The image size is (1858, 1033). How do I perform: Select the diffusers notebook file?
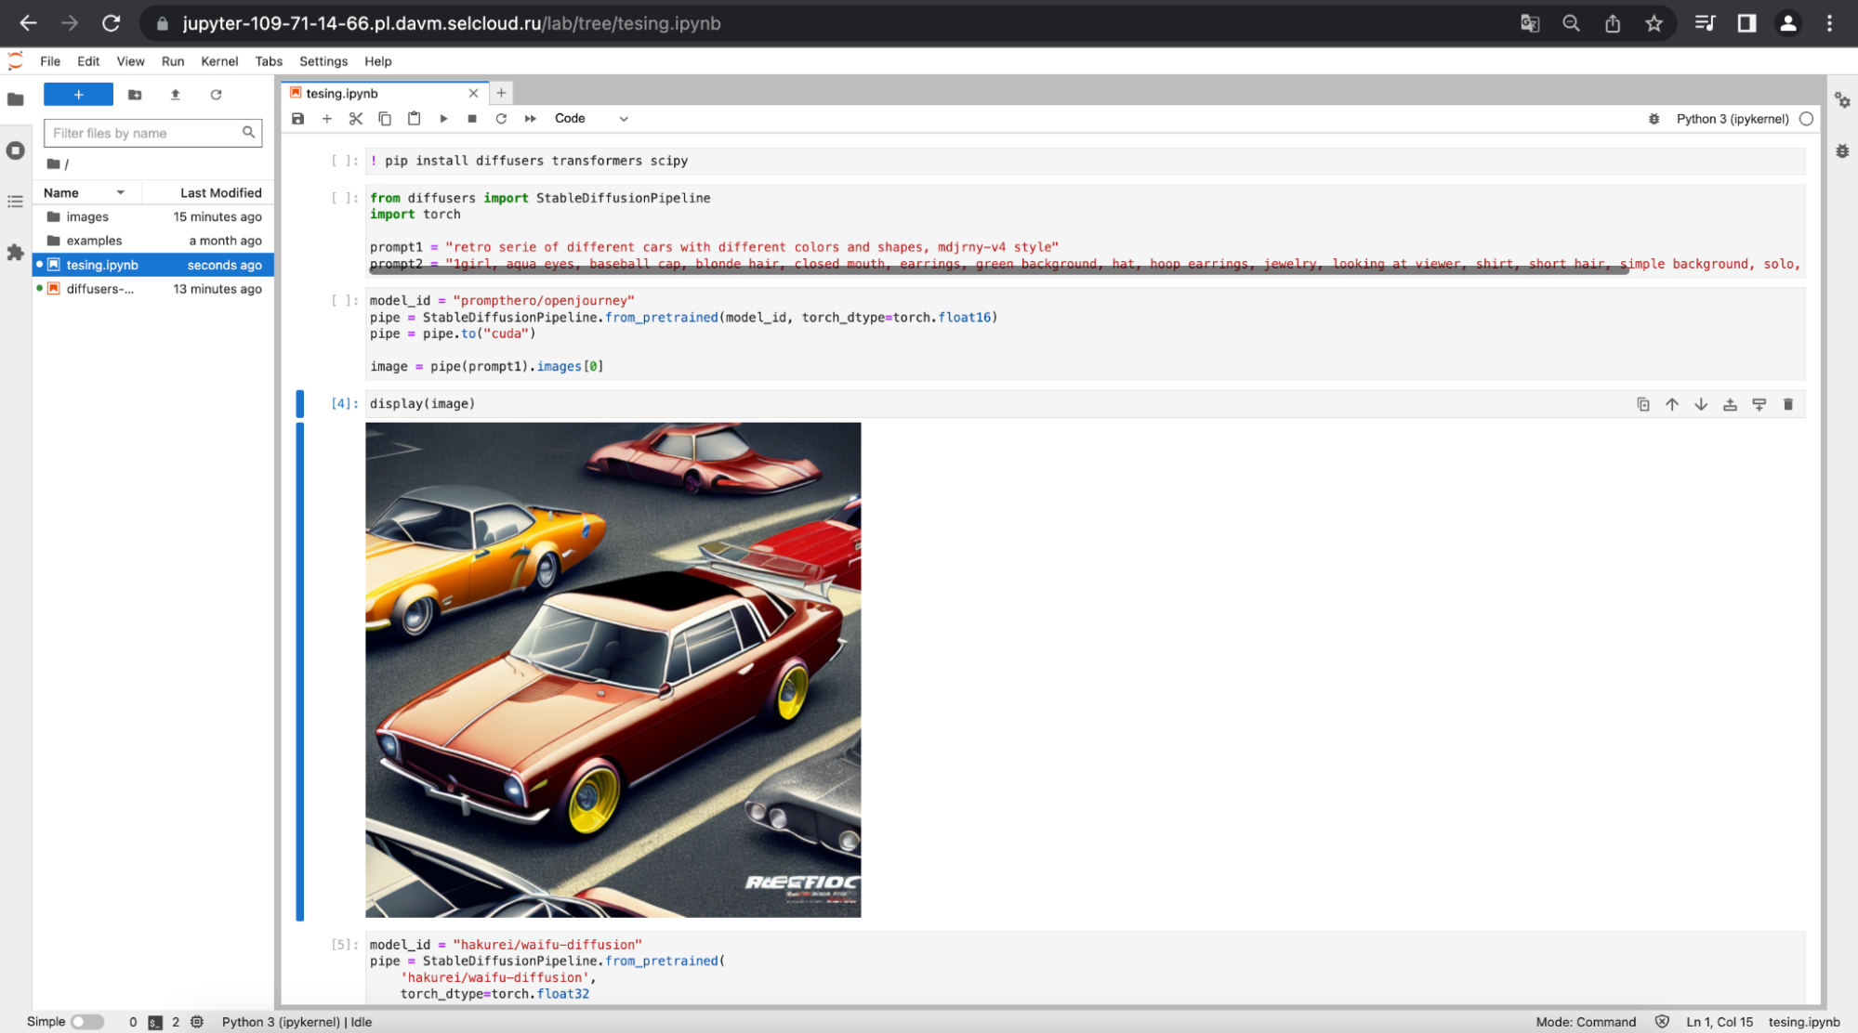point(153,289)
